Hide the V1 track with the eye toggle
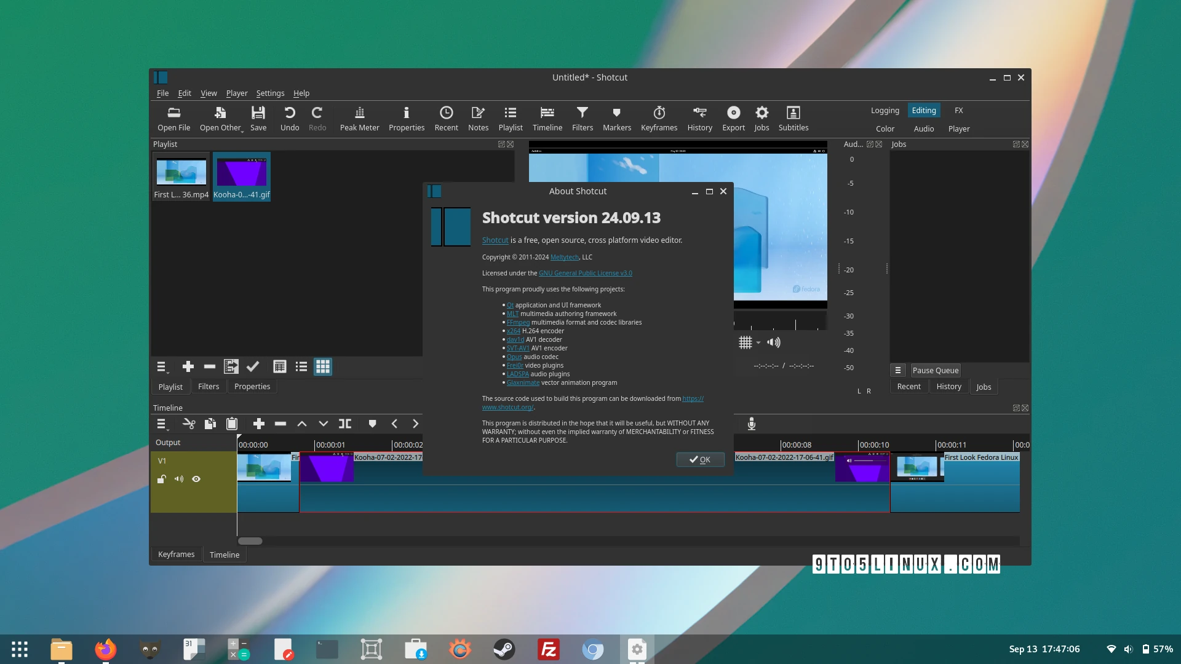 (196, 479)
